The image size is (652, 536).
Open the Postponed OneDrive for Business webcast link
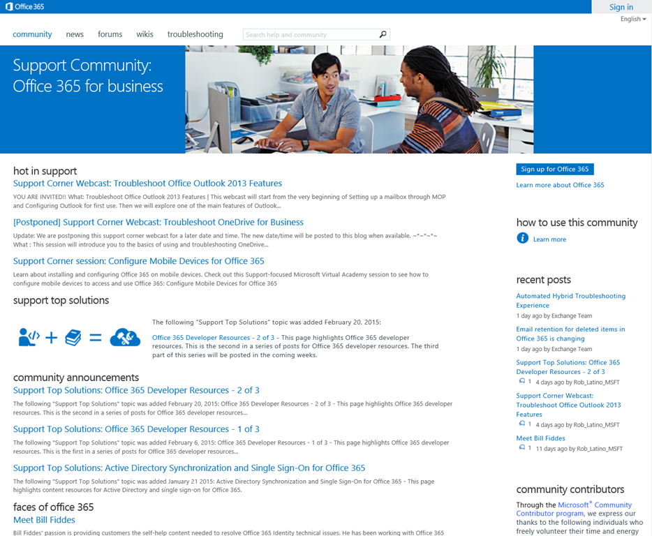[x=158, y=222]
